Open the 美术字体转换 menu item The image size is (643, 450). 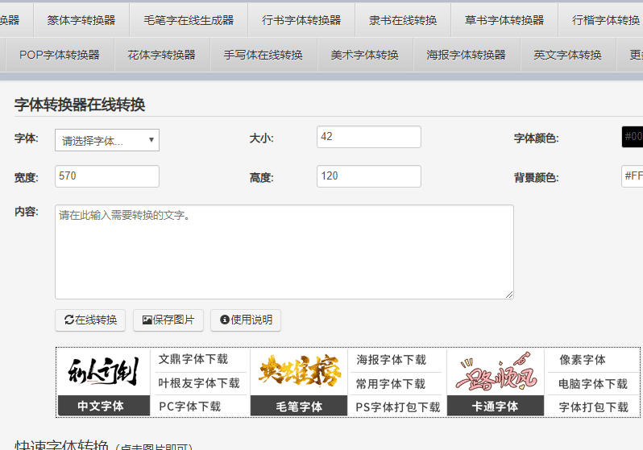[364, 55]
